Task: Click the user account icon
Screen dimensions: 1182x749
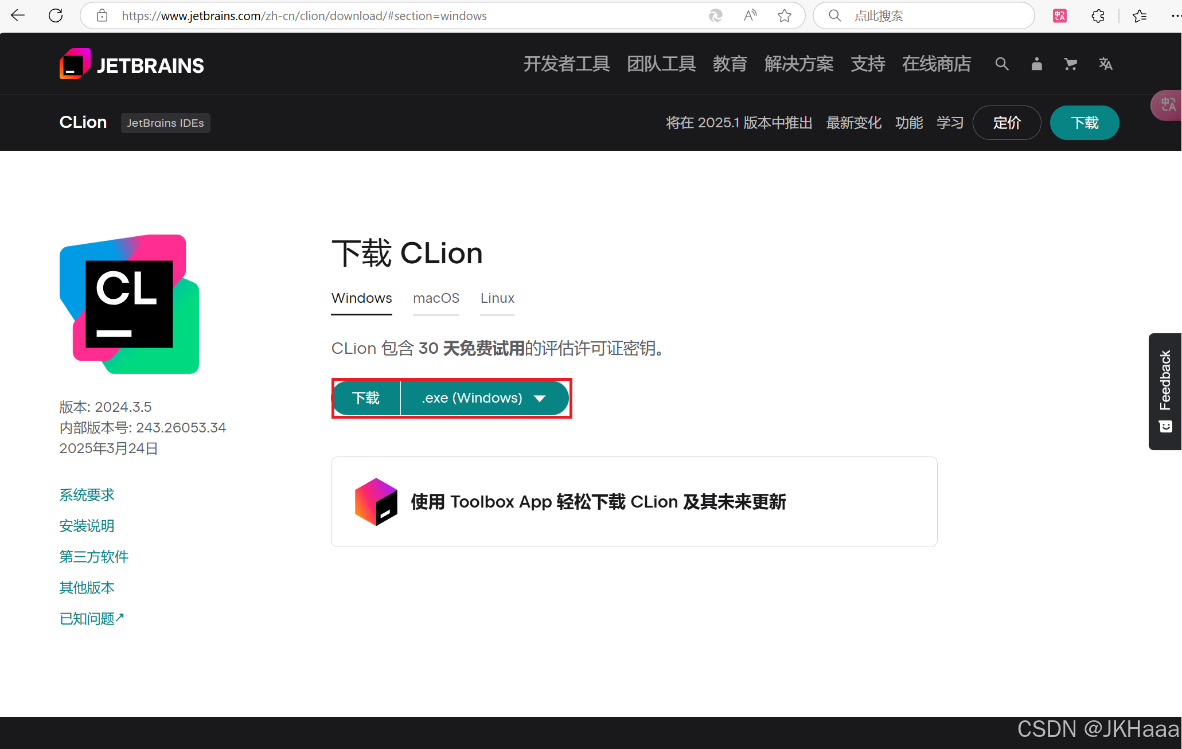Action: click(x=1036, y=64)
